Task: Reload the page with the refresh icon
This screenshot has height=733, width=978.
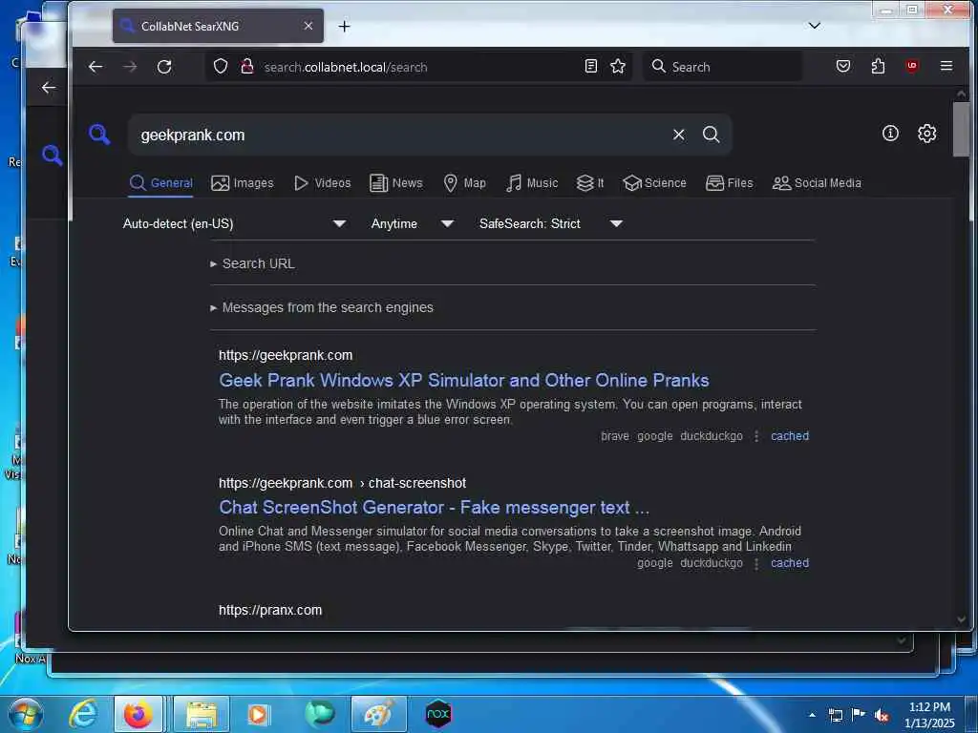Action: click(x=164, y=67)
